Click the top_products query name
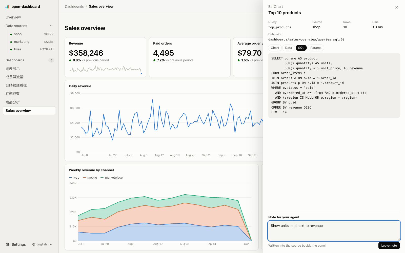 click(280, 27)
